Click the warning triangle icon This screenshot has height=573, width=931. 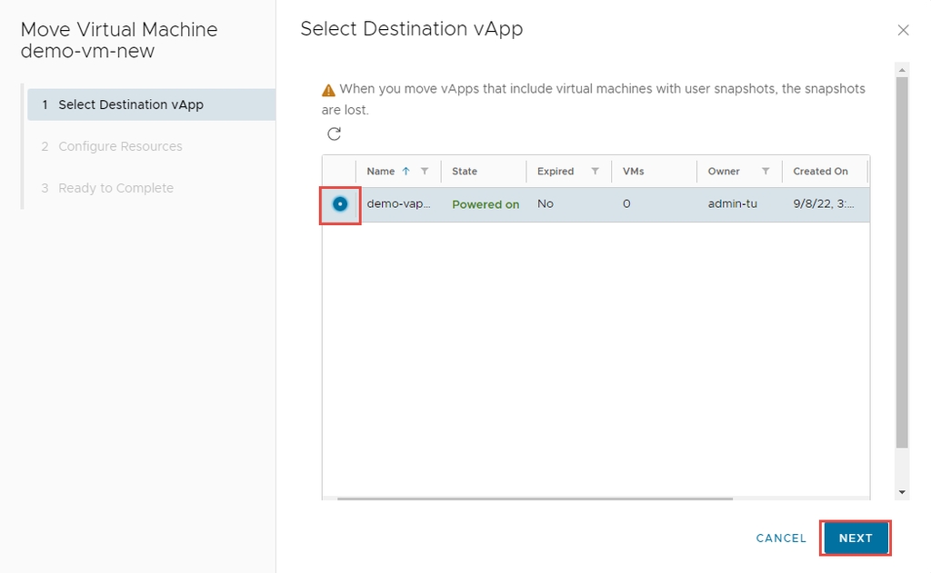pos(329,90)
